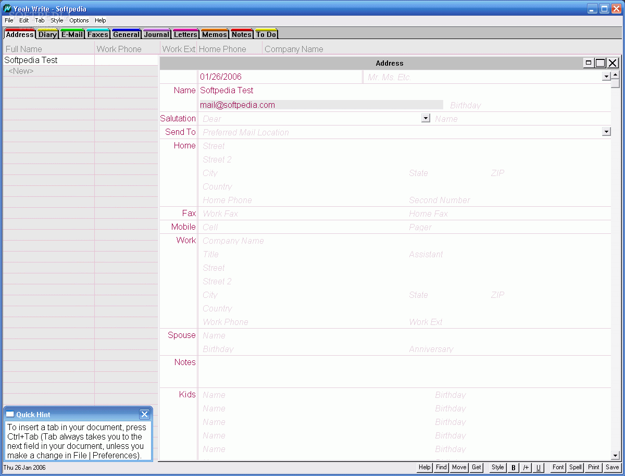
Task: Switch to the To Do tab
Action: pos(266,34)
